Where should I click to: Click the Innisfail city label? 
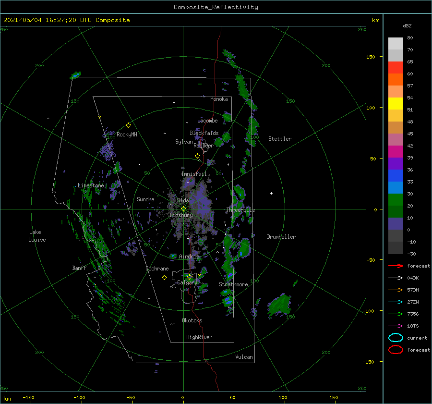[x=194, y=174]
